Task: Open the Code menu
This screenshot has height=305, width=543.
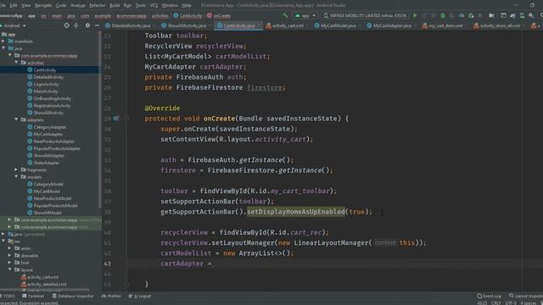Action: point(60,5)
